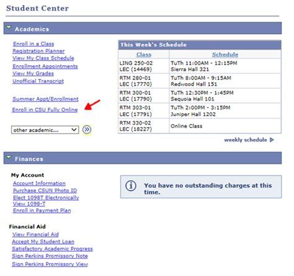Click the no outstanding charges message
Screen dimensions: 294x276
click(208, 189)
